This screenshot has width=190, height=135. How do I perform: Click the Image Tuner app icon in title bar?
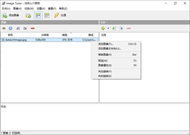[x=3, y=3]
